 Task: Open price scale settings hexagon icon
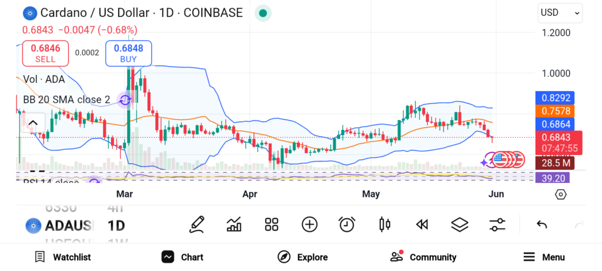point(561,195)
